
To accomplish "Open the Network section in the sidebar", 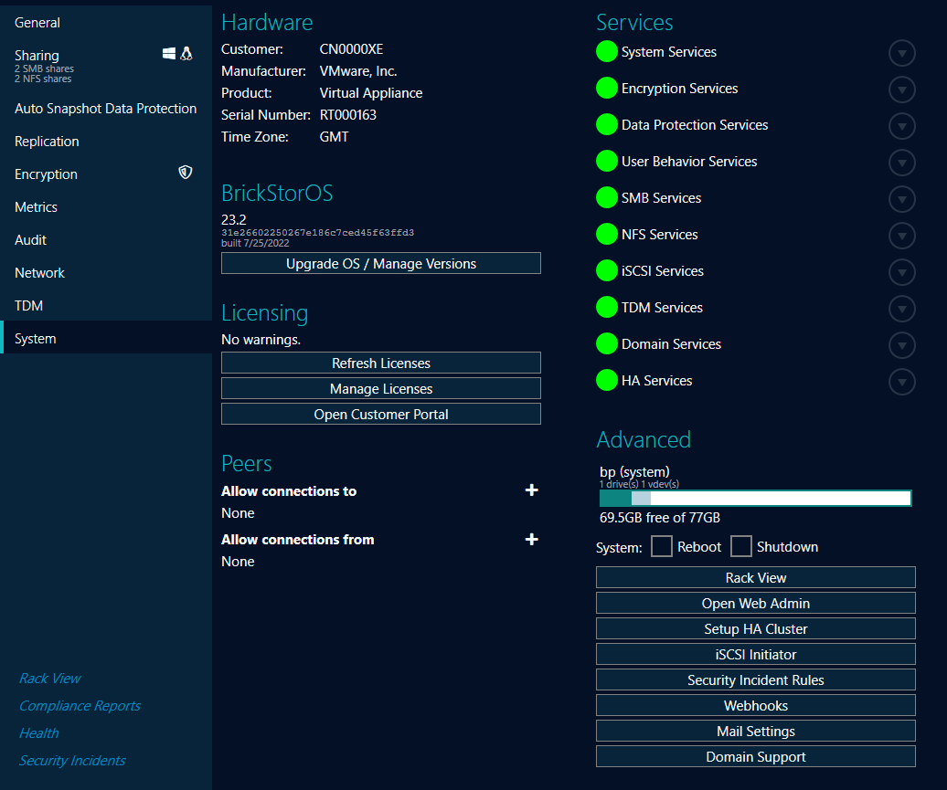I will pyautogui.click(x=39, y=272).
